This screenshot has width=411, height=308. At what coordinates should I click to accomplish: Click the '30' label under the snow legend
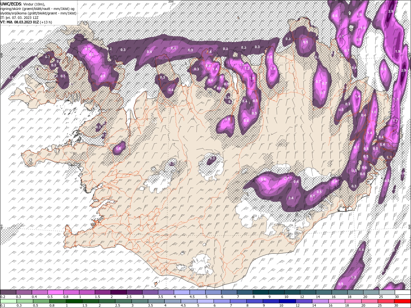click(397, 297)
